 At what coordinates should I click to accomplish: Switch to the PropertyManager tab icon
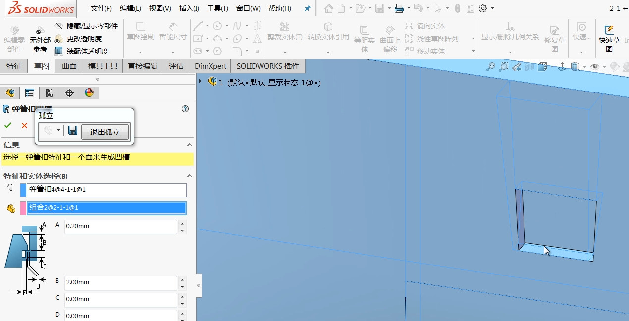[30, 93]
